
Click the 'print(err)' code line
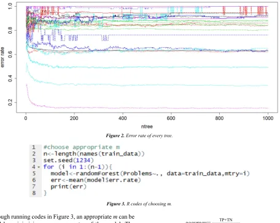click(69, 186)
